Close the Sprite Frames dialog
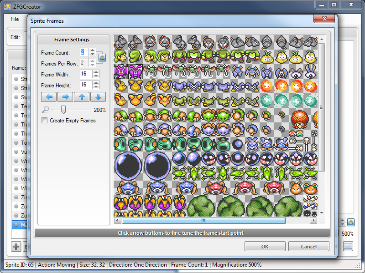Viewport: 365px width, 273px height. [x=324, y=19]
